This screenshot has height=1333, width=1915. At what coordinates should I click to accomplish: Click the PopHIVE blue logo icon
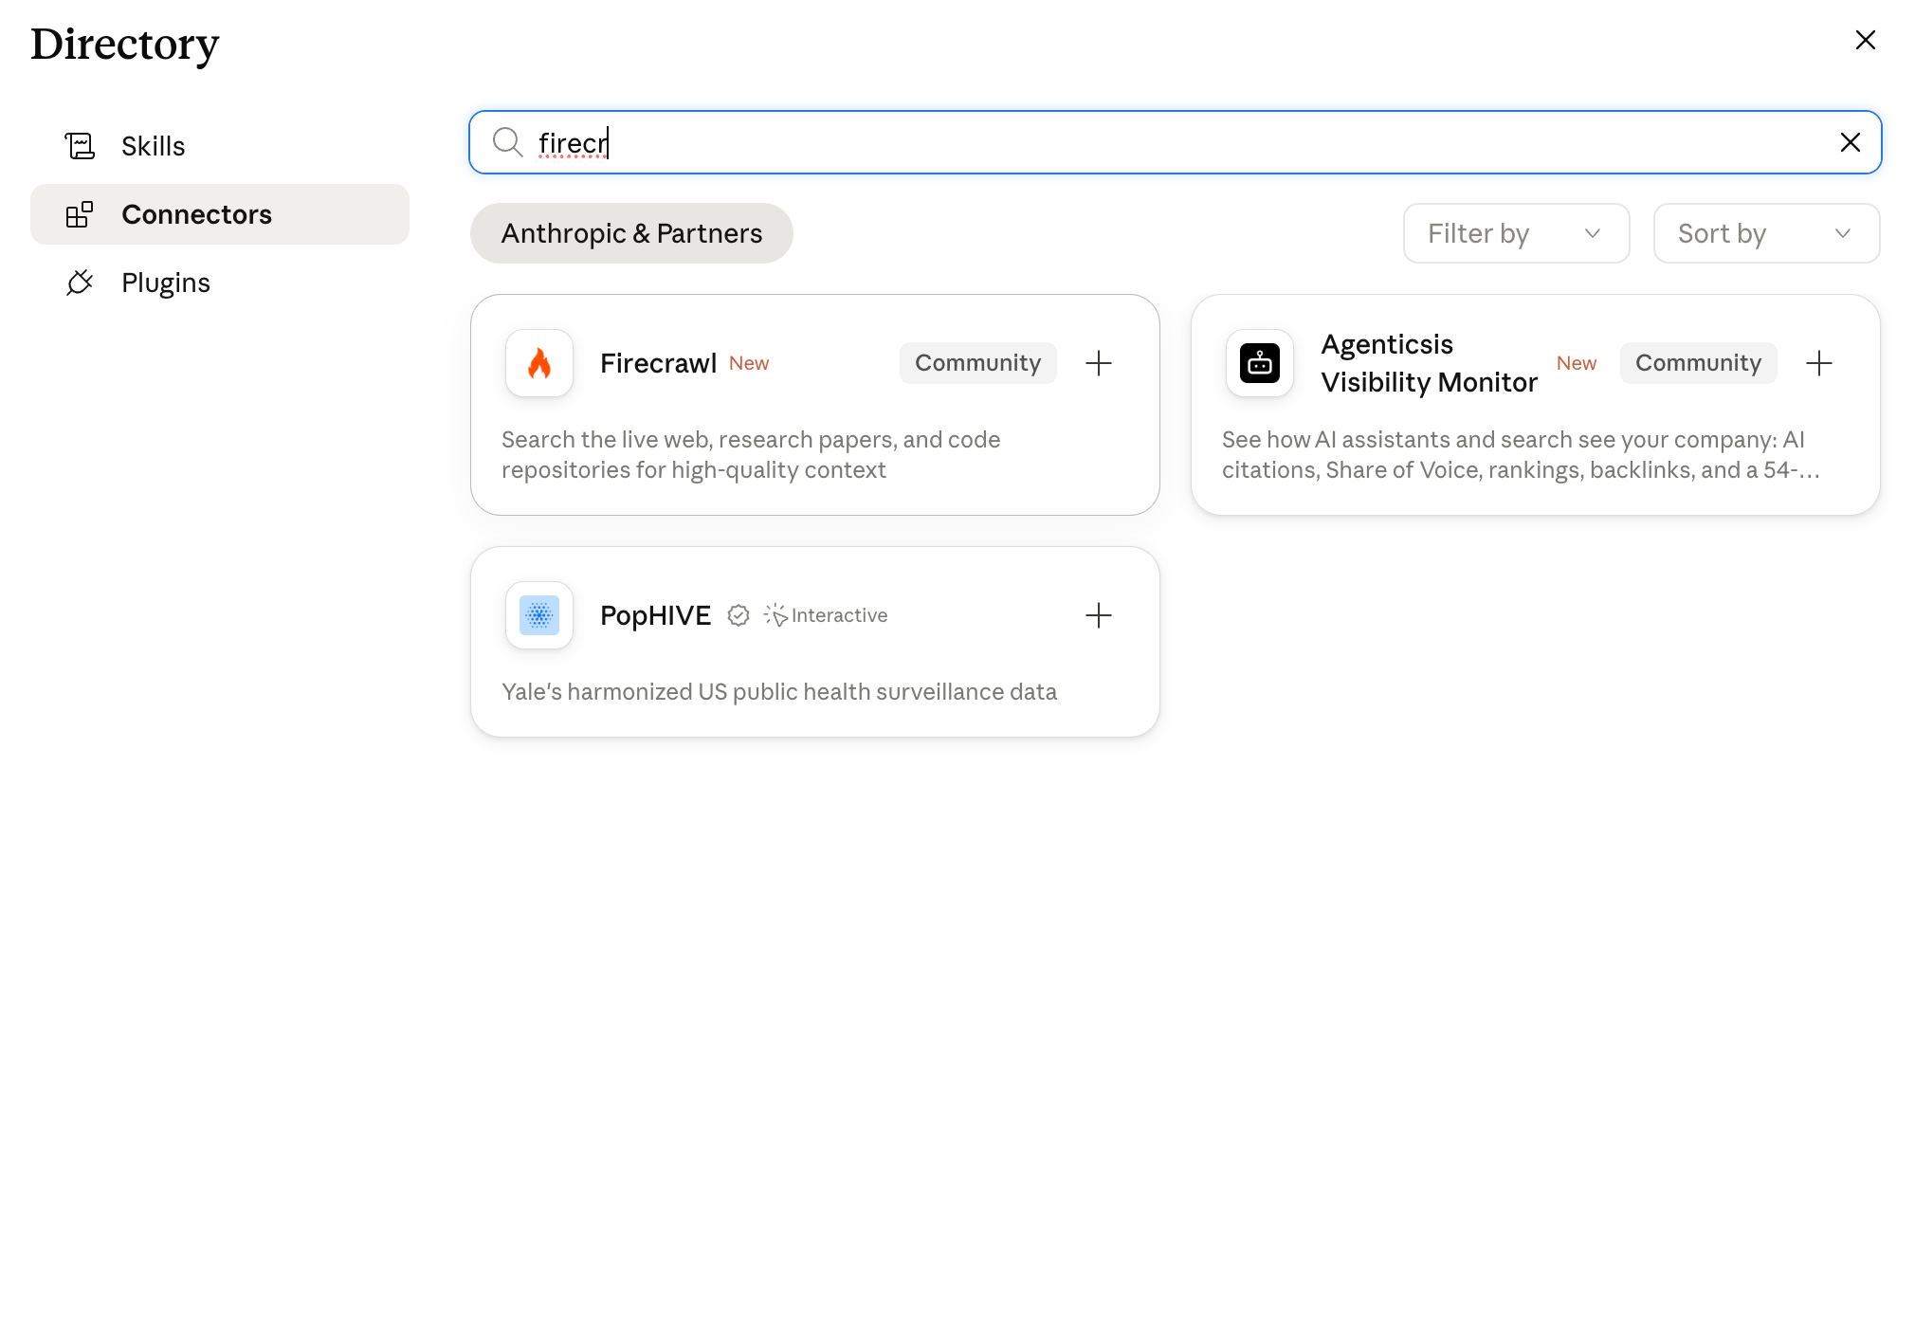tap(539, 615)
